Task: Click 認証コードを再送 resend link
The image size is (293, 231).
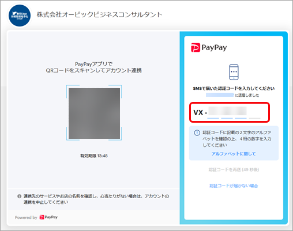Action: [234, 169]
